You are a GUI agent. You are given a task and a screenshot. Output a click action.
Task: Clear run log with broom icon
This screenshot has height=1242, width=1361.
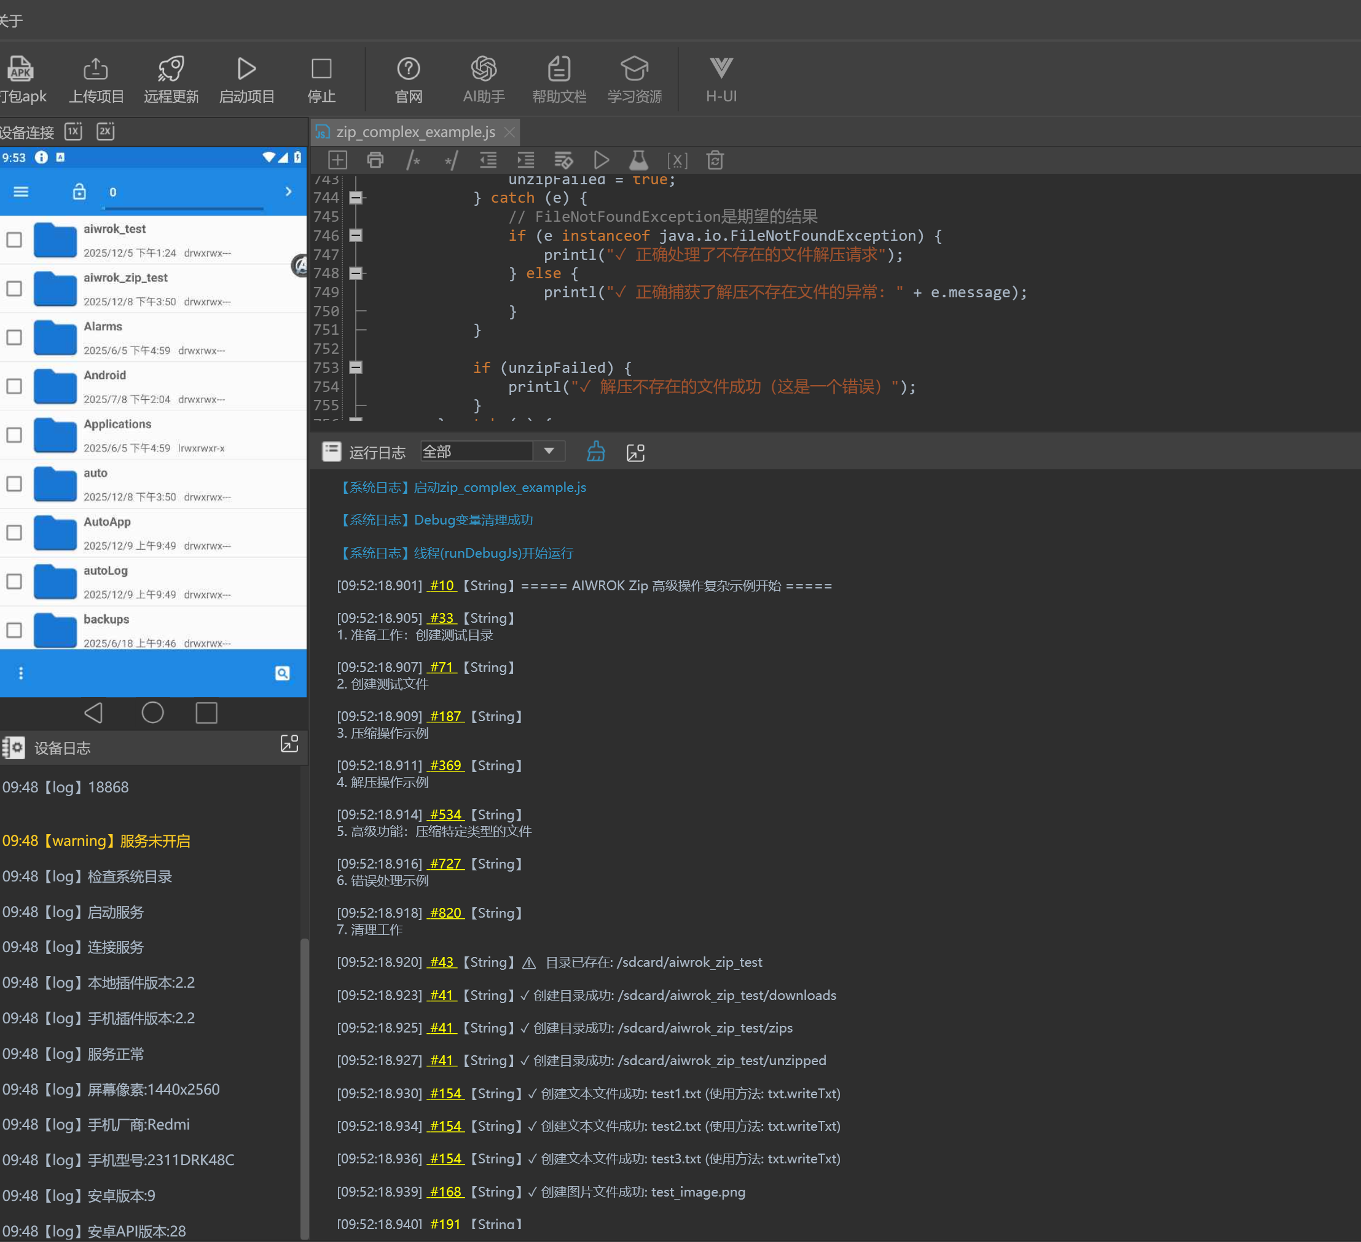coord(595,451)
